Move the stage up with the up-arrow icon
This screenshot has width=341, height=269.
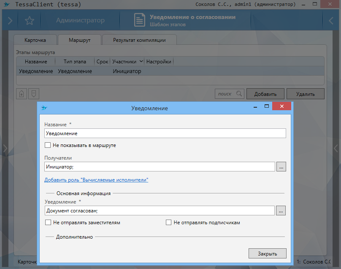[22, 93]
